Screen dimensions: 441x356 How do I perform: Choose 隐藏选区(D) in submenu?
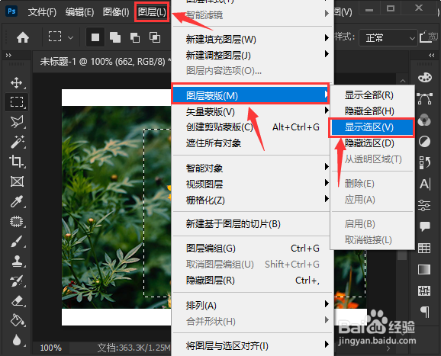point(372,143)
